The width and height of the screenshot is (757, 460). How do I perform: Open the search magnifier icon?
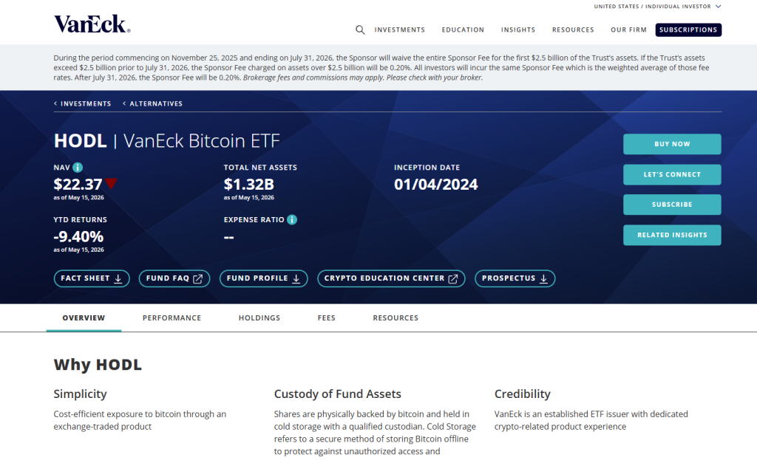pos(360,30)
